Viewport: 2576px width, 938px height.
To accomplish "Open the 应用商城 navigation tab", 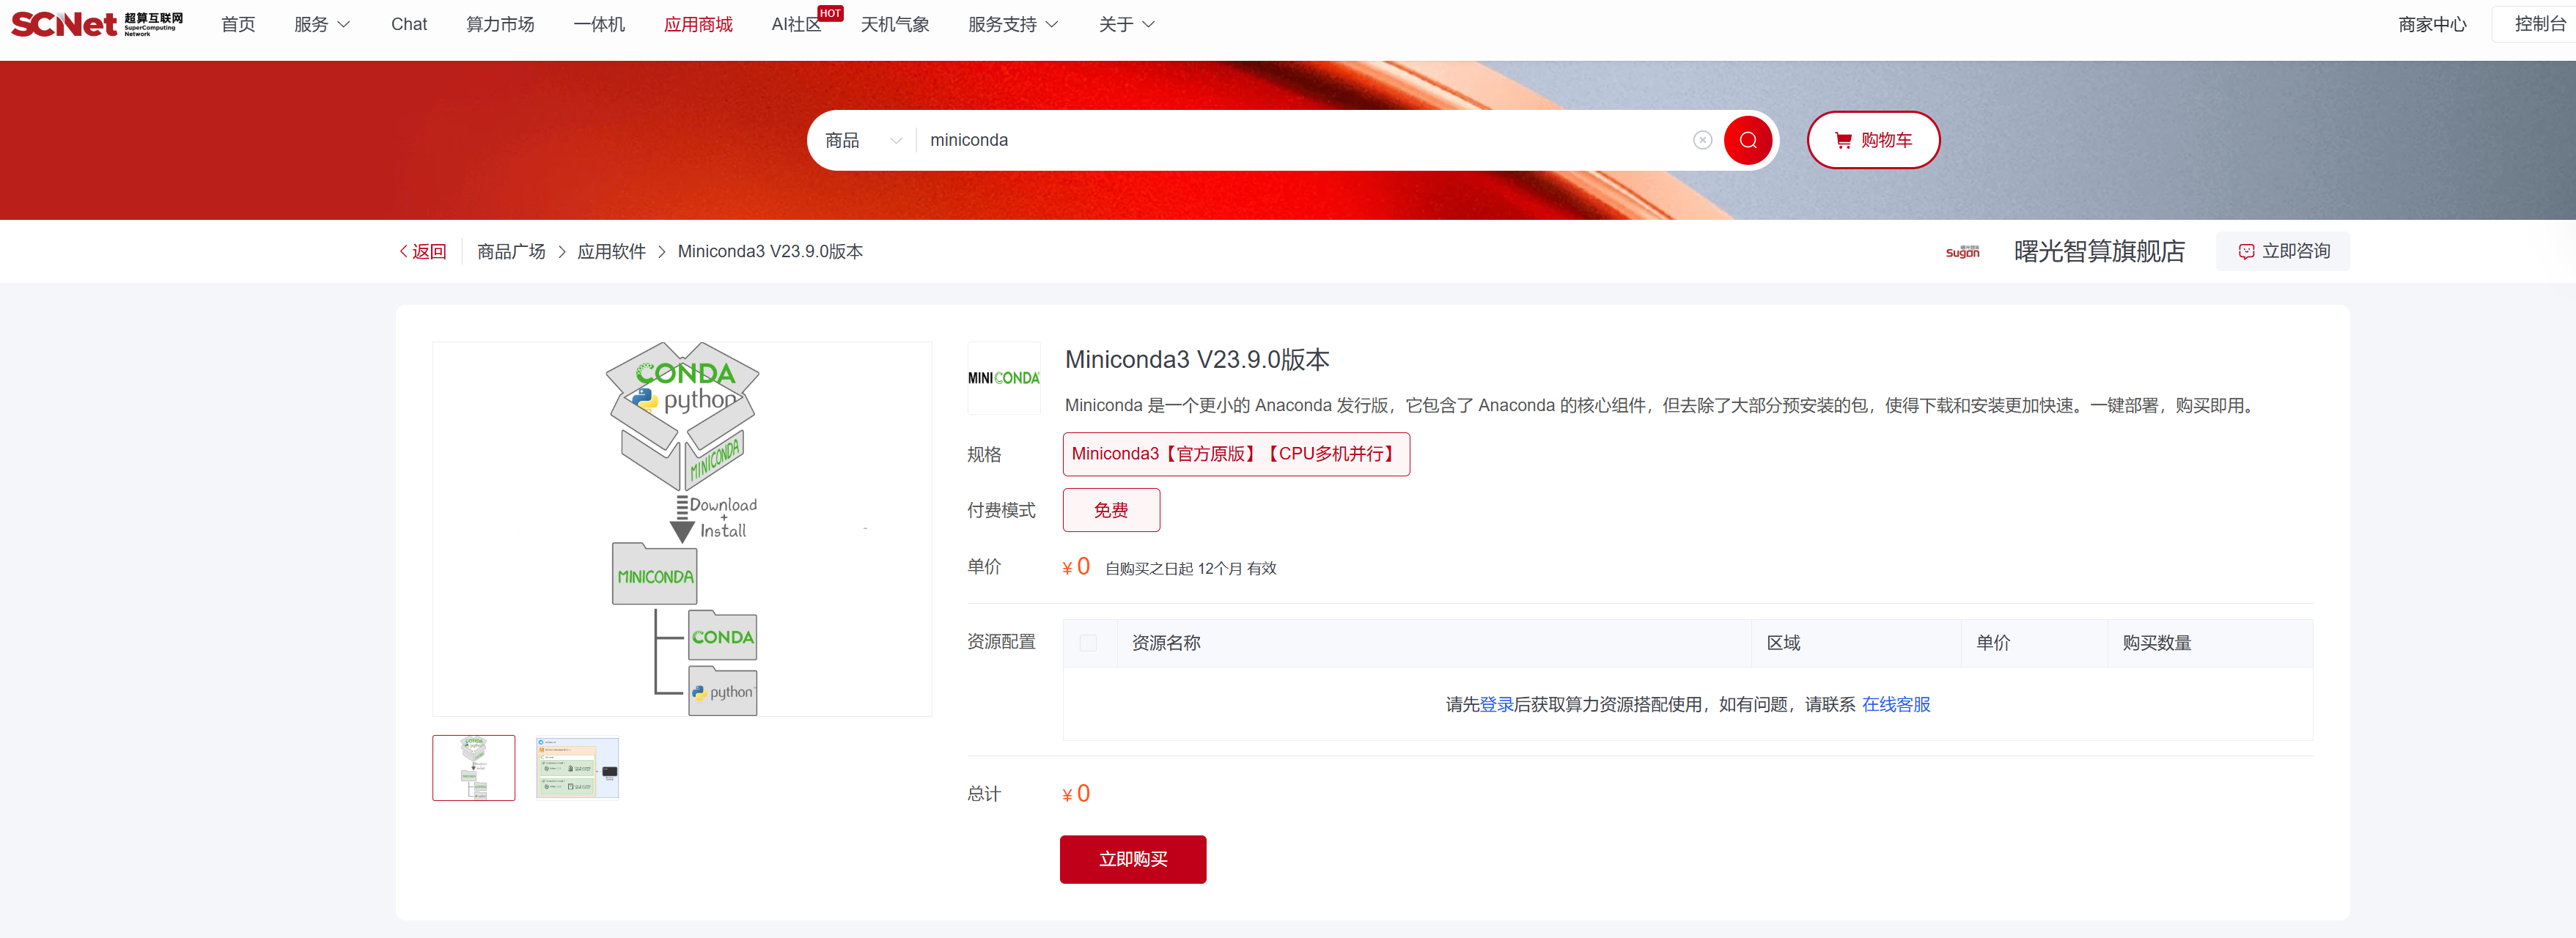I will pos(698,24).
